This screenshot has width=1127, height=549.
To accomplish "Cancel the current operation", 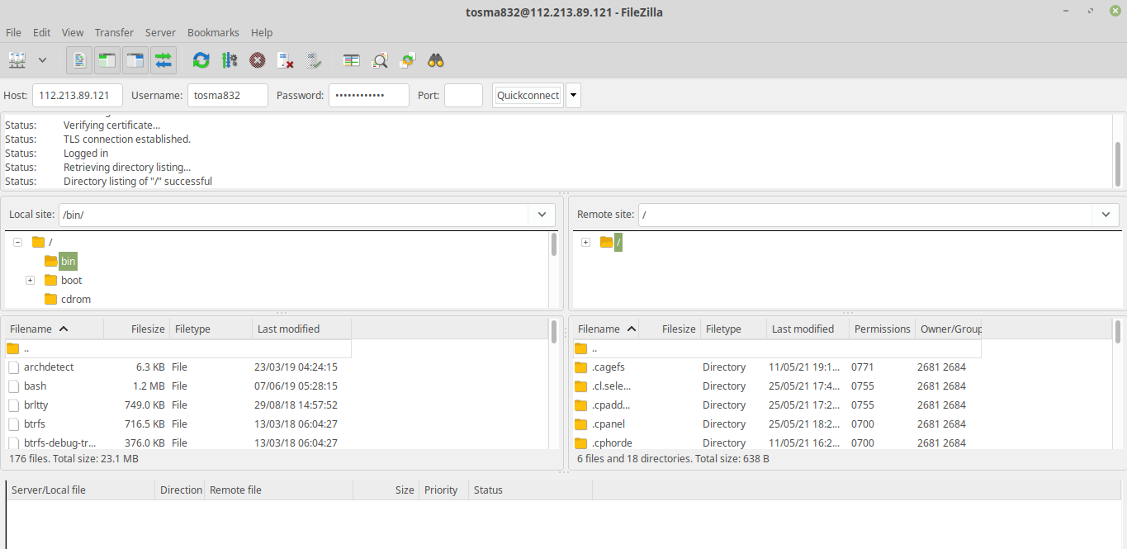I will pyautogui.click(x=258, y=60).
